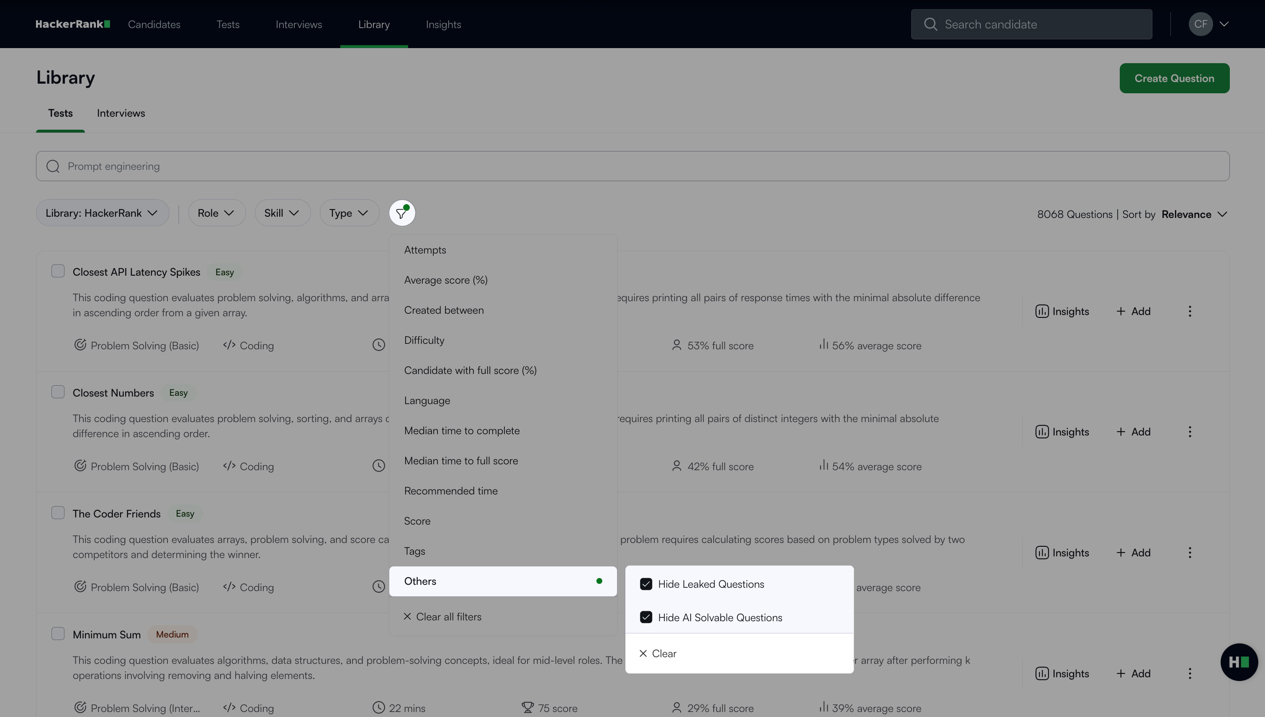The height and width of the screenshot is (717, 1265).
Task: Open the Skill filter dropdown
Action: click(x=282, y=213)
